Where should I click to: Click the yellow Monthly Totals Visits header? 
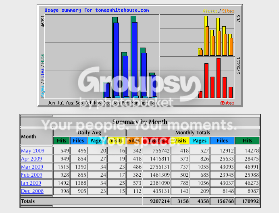tap(180, 141)
